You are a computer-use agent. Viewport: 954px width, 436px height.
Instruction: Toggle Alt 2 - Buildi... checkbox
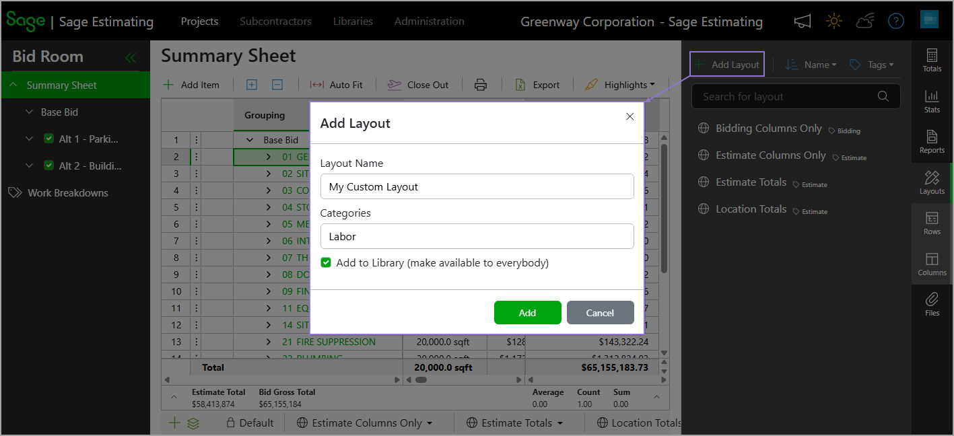point(48,166)
